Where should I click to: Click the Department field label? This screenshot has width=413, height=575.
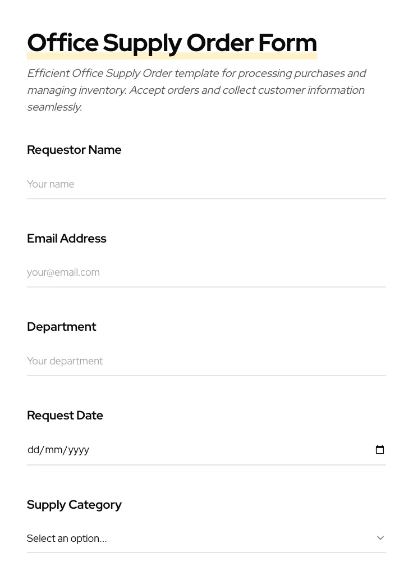62,327
